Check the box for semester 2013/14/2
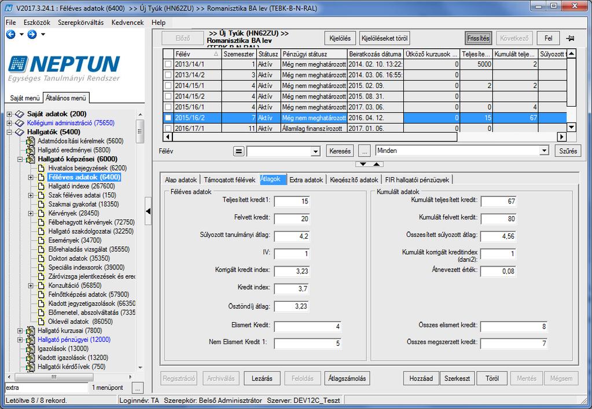Image resolution: width=592 pixels, height=409 pixels. tap(168, 75)
